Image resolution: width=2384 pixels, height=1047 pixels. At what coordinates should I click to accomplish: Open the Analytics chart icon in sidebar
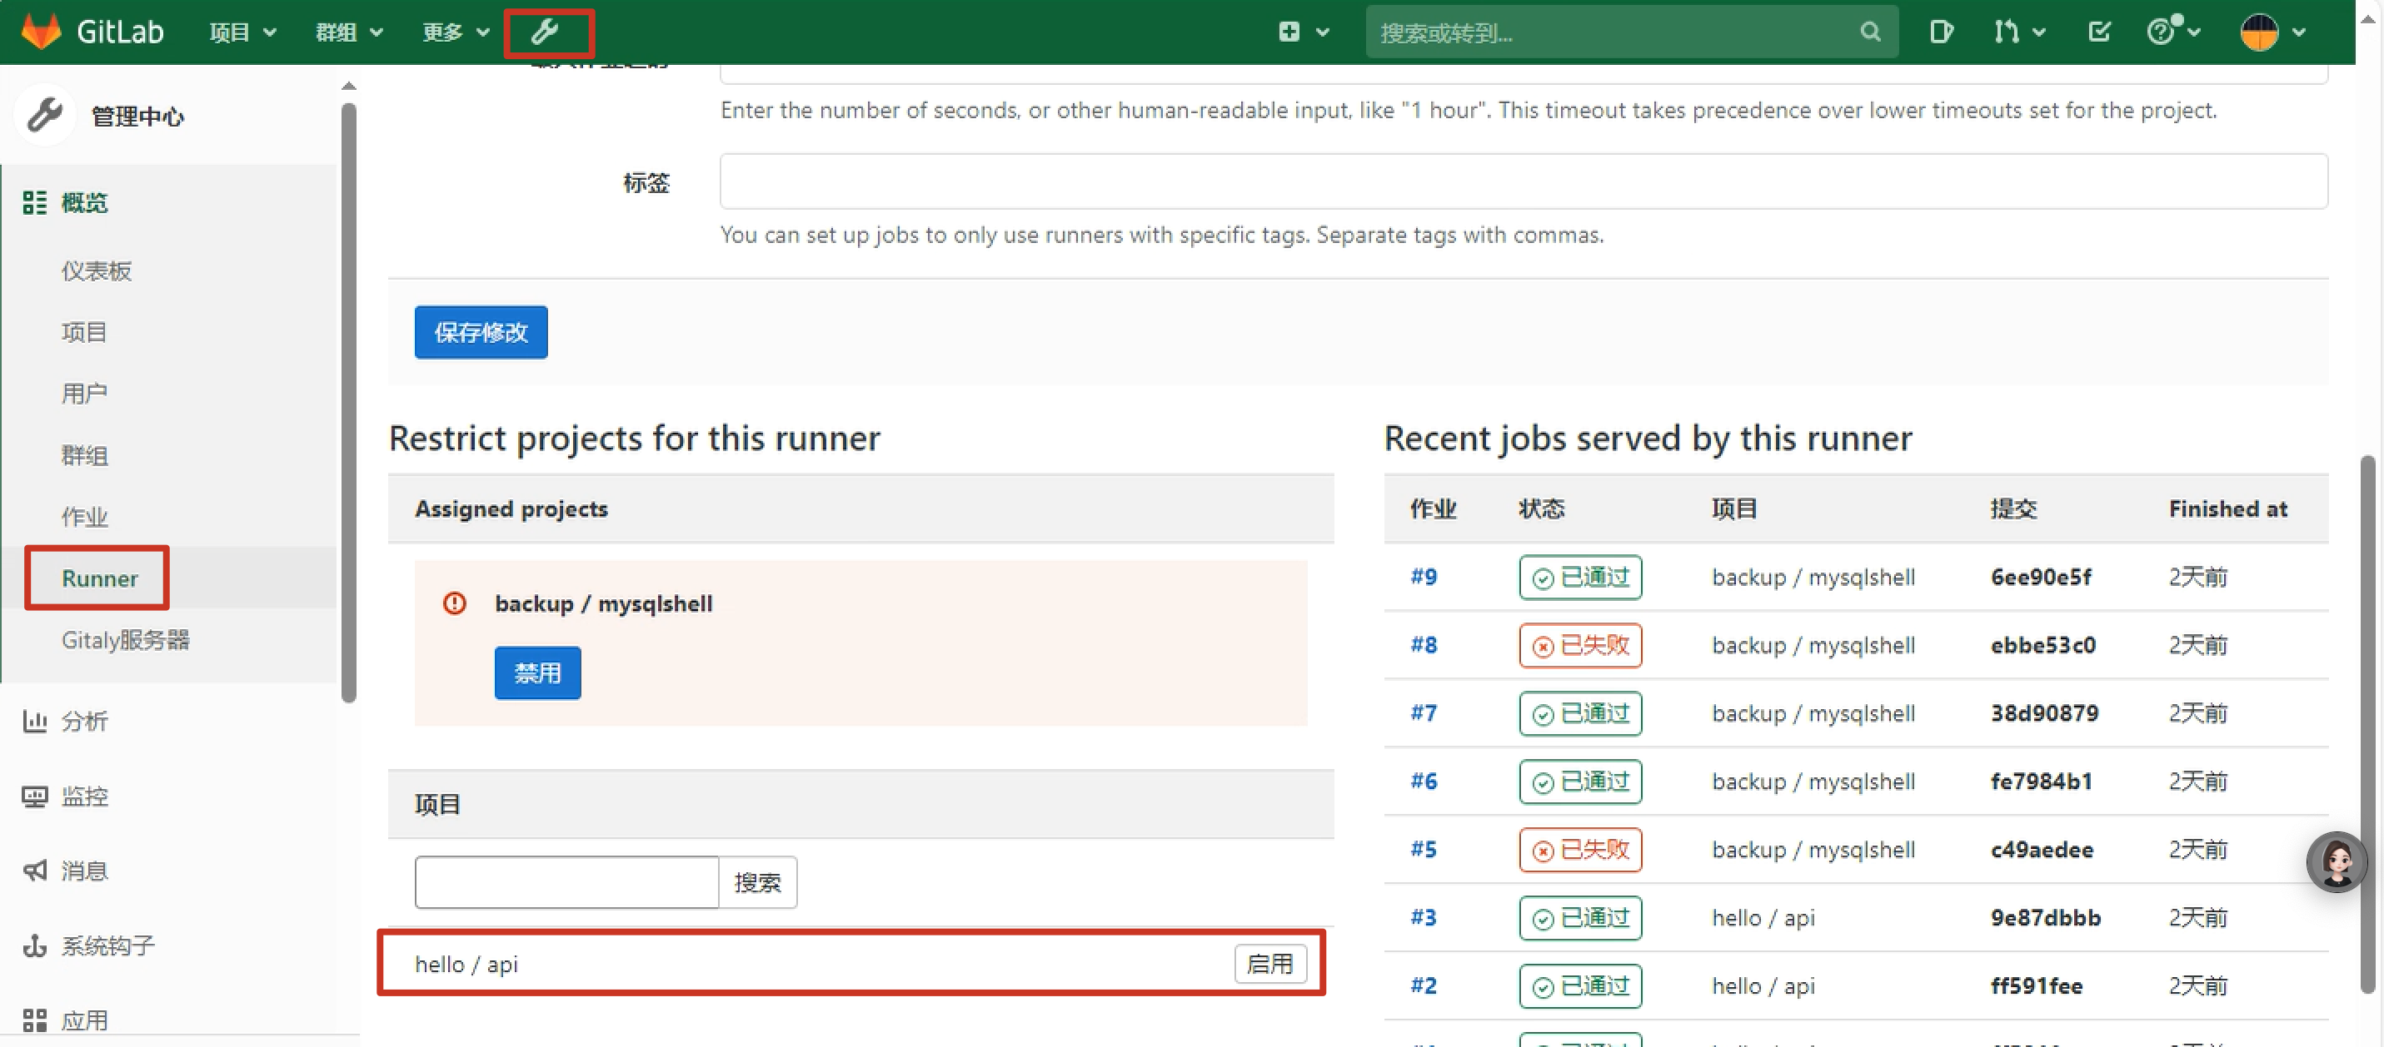pyautogui.click(x=35, y=721)
